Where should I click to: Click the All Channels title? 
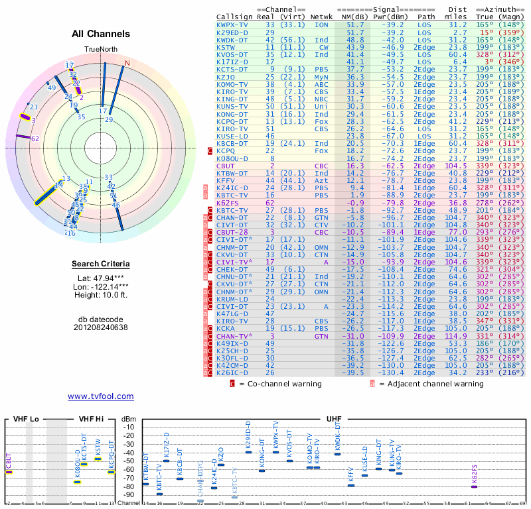101,34
